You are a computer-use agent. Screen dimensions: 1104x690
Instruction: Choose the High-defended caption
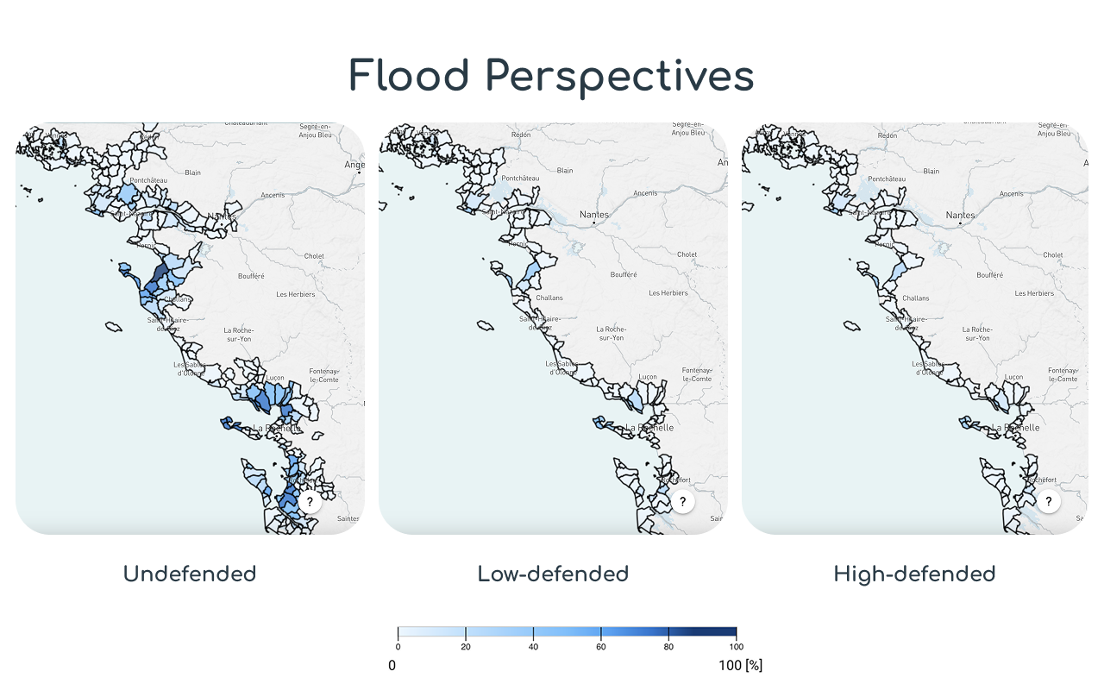coord(914,574)
